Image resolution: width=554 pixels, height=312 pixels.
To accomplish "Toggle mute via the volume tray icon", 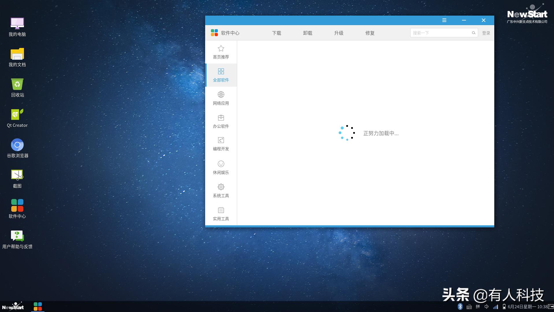I will [x=486, y=307].
